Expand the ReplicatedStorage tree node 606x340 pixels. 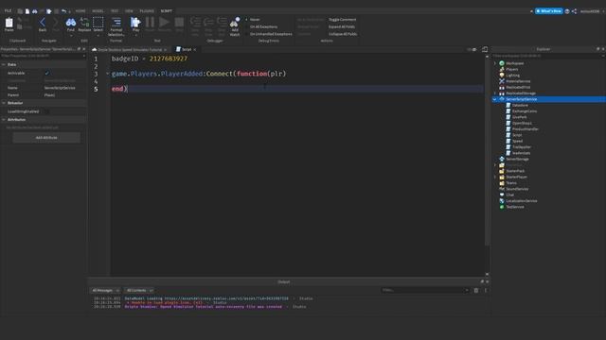coord(495,93)
